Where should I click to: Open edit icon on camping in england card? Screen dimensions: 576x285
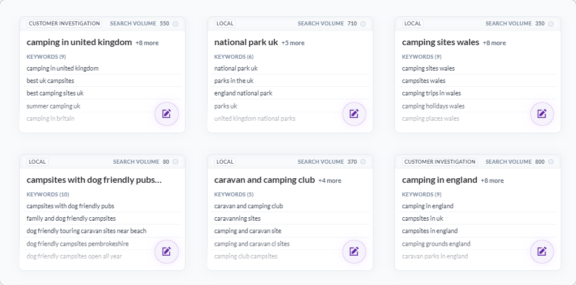pyautogui.click(x=542, y=252)
